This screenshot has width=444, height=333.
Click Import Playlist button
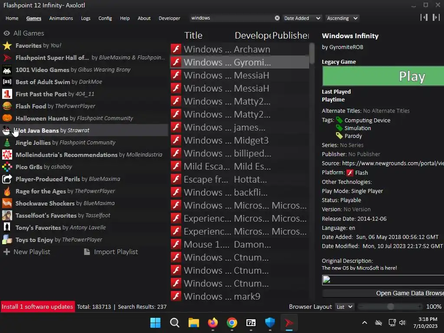coord(111,252)
